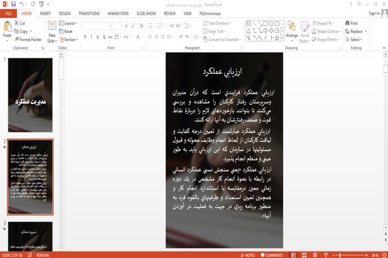Click zoom in plus button
The width and height of the screenshot is (388, 258).
pos(366,255)
